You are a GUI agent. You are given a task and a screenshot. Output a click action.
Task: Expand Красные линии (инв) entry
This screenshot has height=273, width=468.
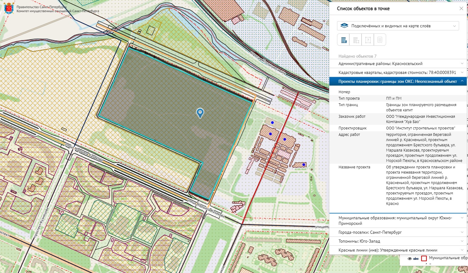[x=398, y=250]
